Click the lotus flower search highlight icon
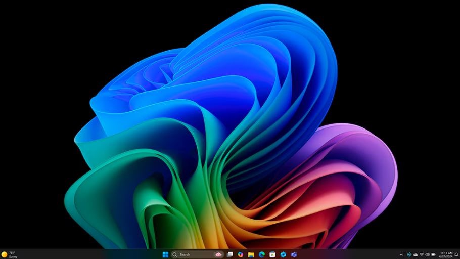The image size is (460, 259). point(219,254)
